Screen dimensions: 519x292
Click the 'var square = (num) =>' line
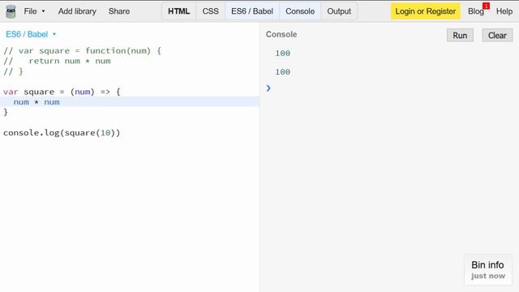62,92
